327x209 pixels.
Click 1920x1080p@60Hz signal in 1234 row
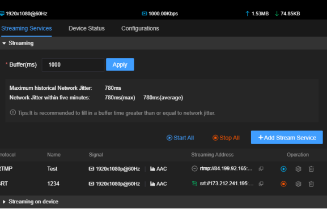point(118,184)
